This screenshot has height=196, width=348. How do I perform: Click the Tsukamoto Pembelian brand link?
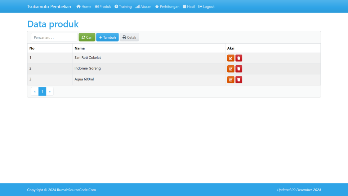[49, 6]
